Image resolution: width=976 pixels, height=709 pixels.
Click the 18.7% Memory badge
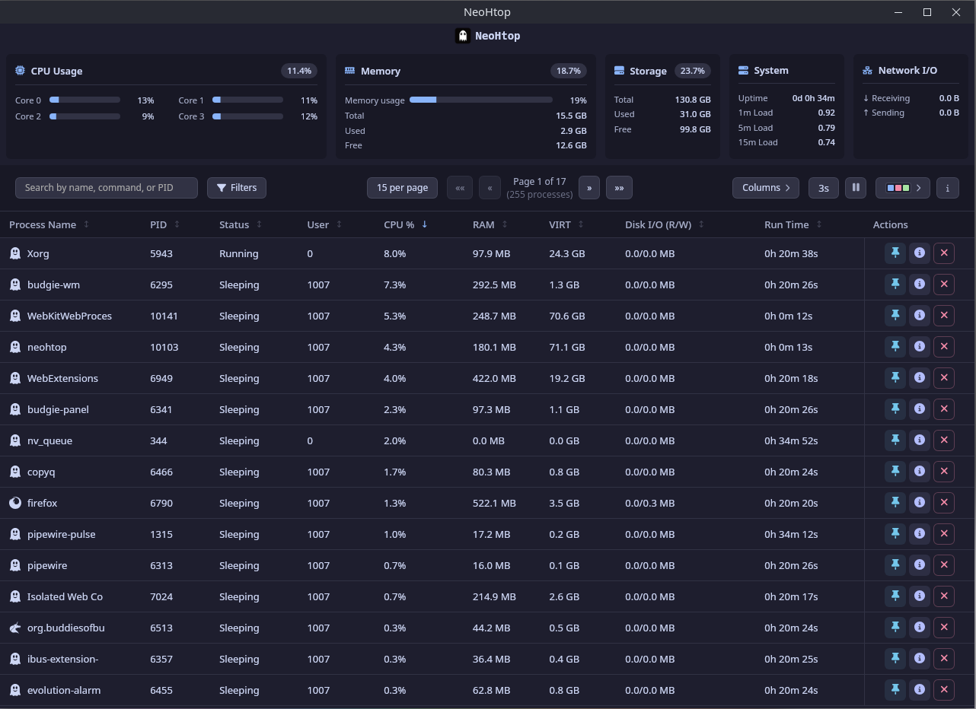click(569, 71)
